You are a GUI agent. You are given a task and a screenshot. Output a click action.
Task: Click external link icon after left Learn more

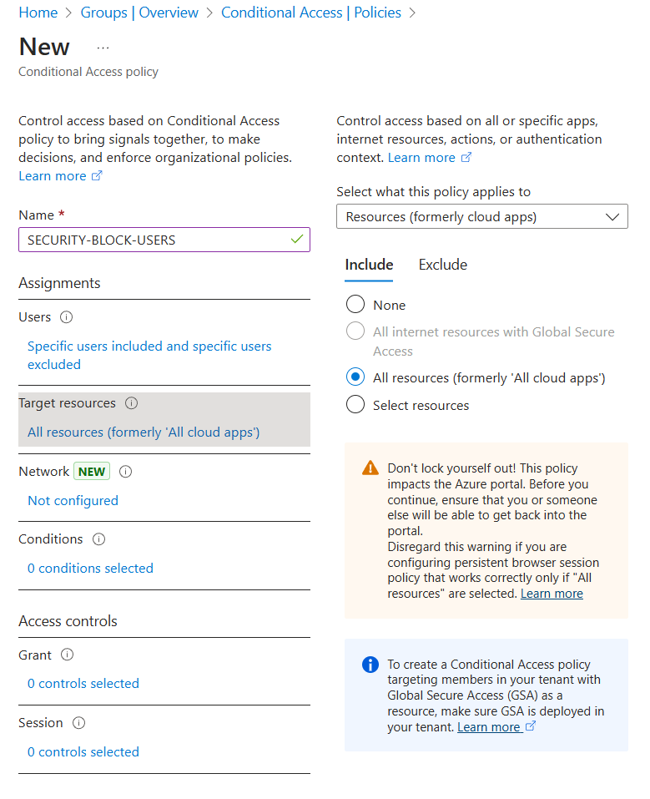point(97,176)
